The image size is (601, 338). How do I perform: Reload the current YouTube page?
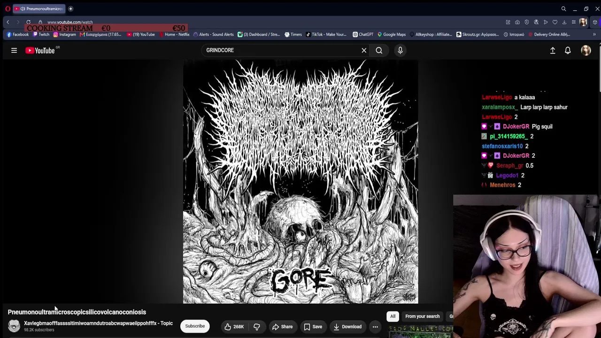click(28, 22)
